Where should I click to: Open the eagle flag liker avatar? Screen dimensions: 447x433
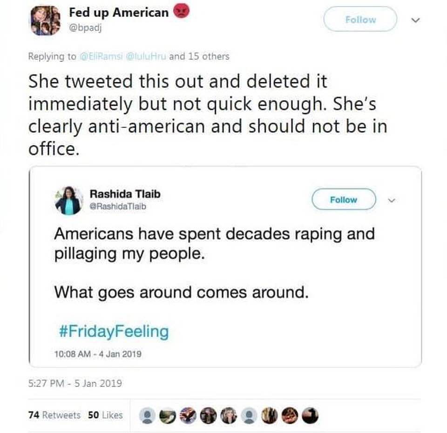pos(188,416)
